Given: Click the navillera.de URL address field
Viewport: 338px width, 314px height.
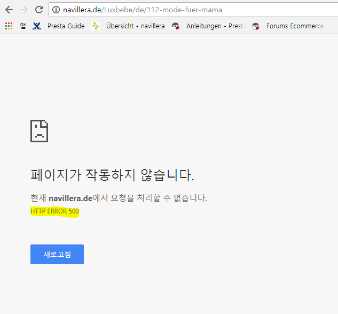Looking at the screenshot, I should [193, 10].
